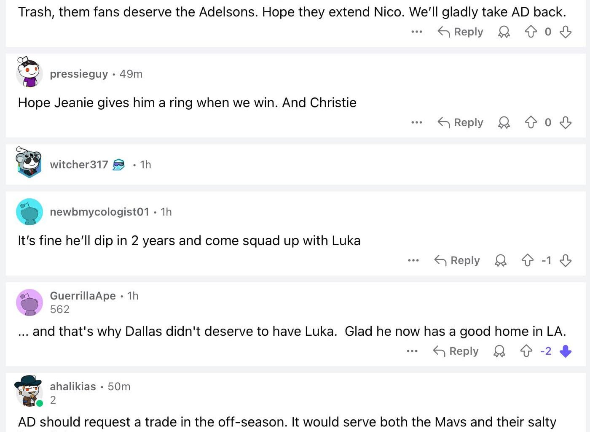Click the award ribbon icon on GuerrillaApe's comment

(499, 351)
